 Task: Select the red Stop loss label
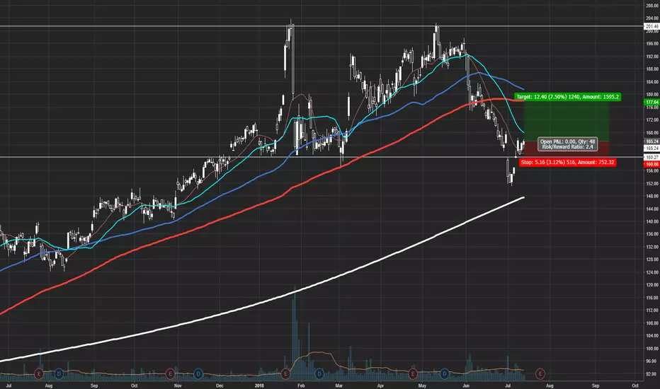click(x=567, y=163)
